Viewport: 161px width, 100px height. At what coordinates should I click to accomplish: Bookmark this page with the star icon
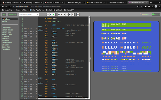(x=141, y=6)
